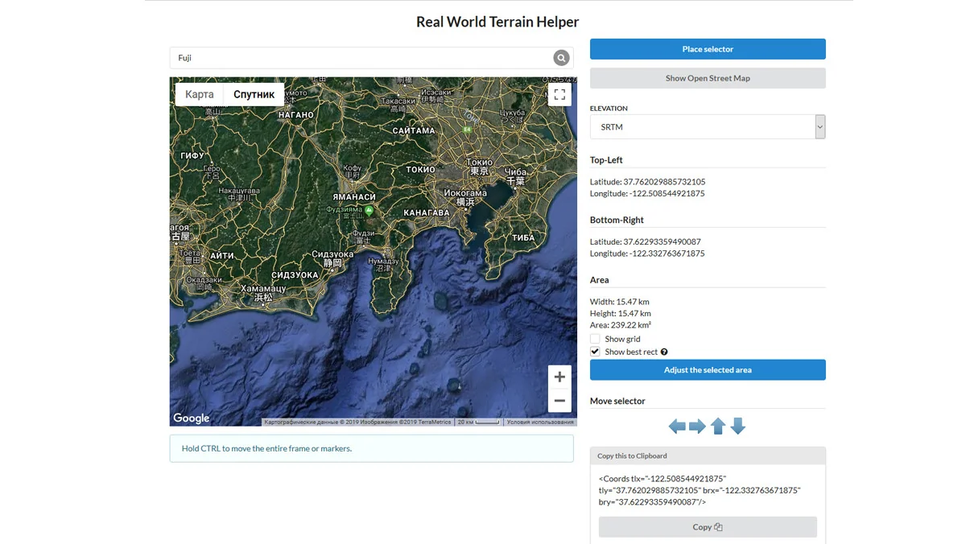Switch to Карта map view
This screenshot has width=966, height=544.
(x=200, y=94)
